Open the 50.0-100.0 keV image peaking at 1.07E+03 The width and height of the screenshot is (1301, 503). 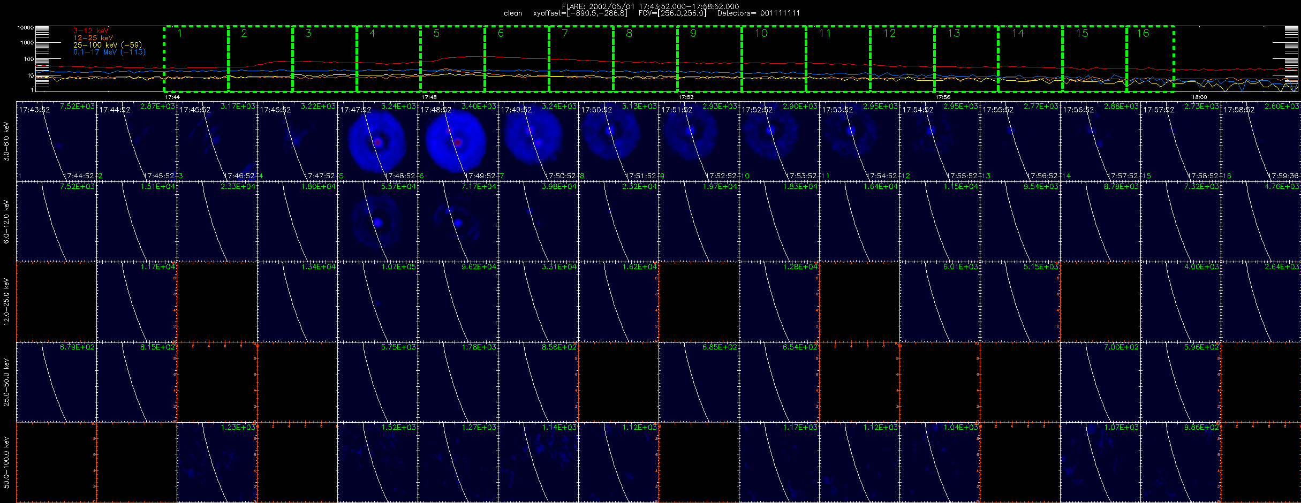(1100, 462)
